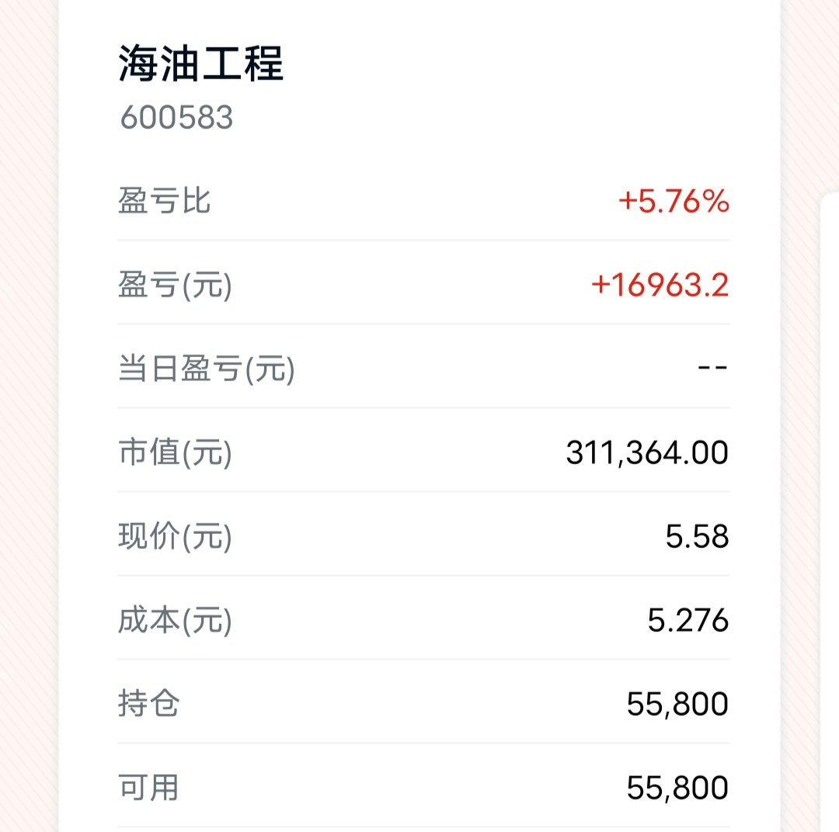Tap the -- daily profit placeholder
Viewport: 839px width, 832px height.
click(x=712, y=370)
